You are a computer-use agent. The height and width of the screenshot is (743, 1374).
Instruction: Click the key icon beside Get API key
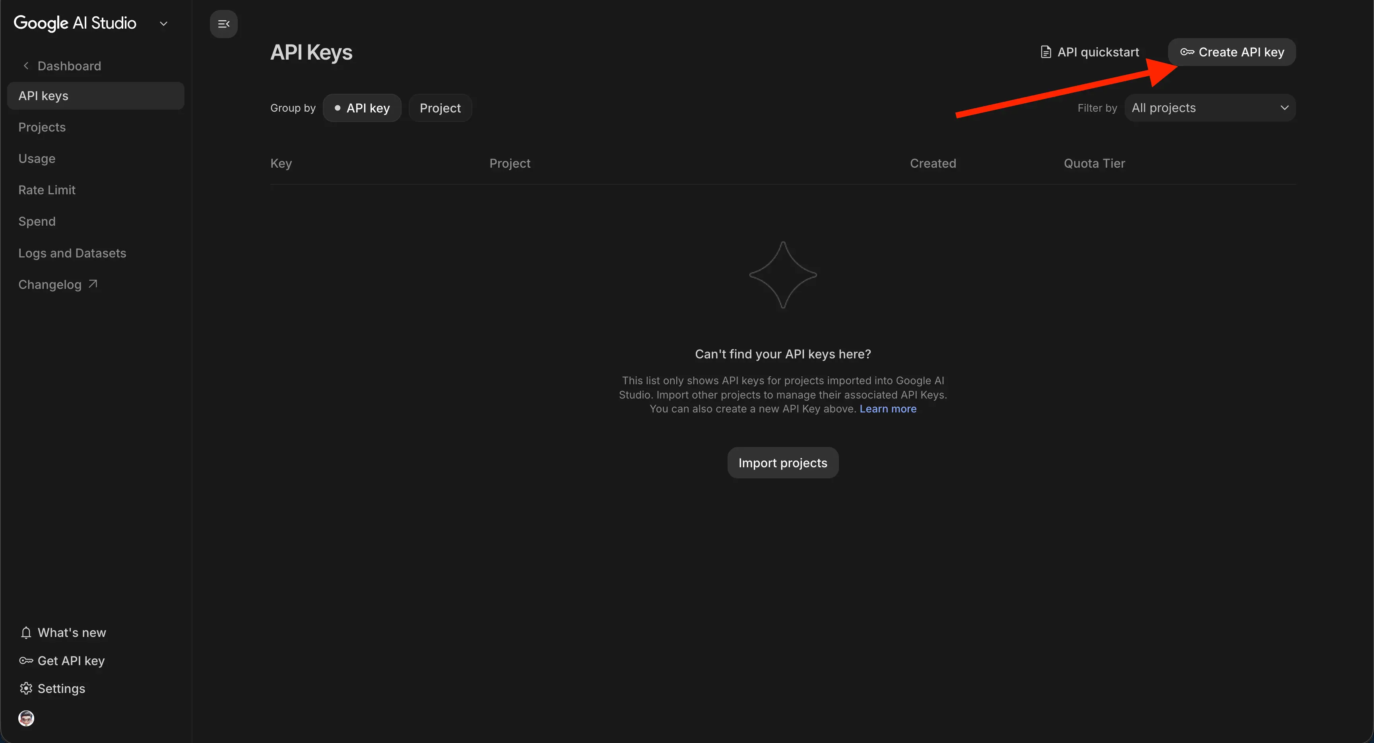tap(25, 661)
